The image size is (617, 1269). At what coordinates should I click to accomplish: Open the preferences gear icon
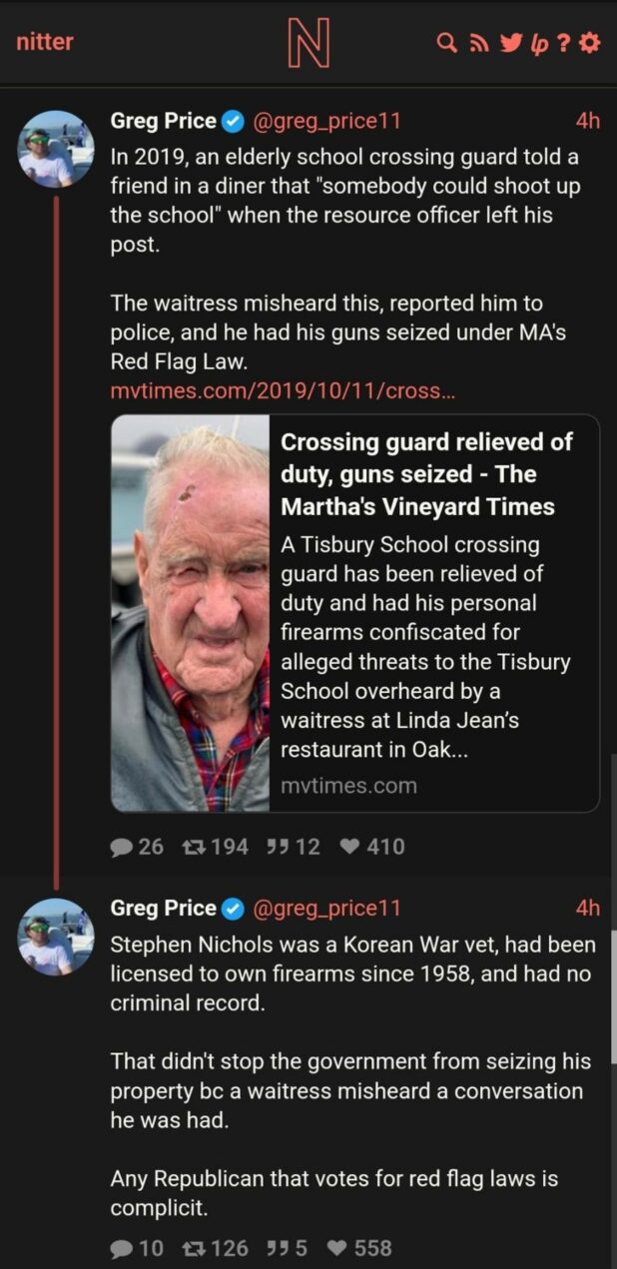(590, 43)
